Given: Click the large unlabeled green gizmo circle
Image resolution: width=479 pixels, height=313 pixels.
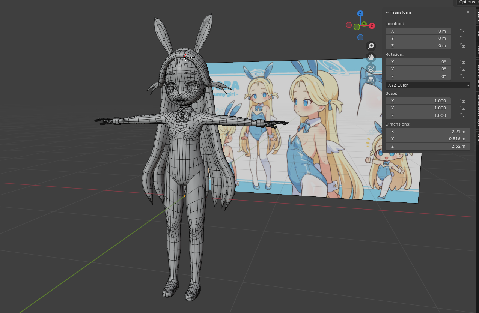Looking at the screenshot, I should (357, 27).
